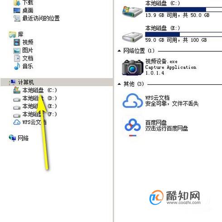The image size is (222, 222).
Task: Select the local disk E: drive icon in main pane
Action: [x=132, y=37]
